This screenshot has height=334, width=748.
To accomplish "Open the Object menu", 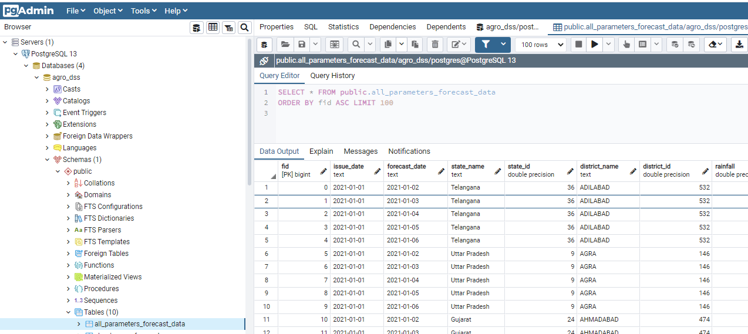I will [108, 11].
